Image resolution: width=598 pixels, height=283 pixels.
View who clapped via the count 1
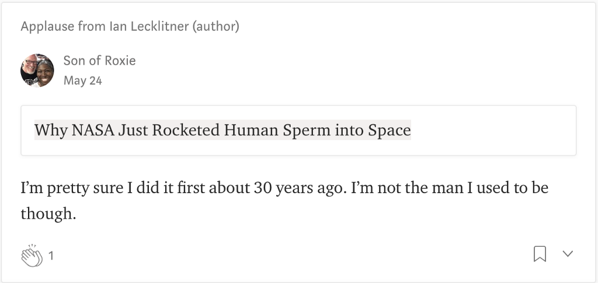pos(51,256)
